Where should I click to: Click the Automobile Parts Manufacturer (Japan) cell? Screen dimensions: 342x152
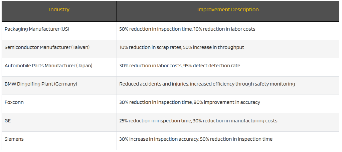pos(48,66)
